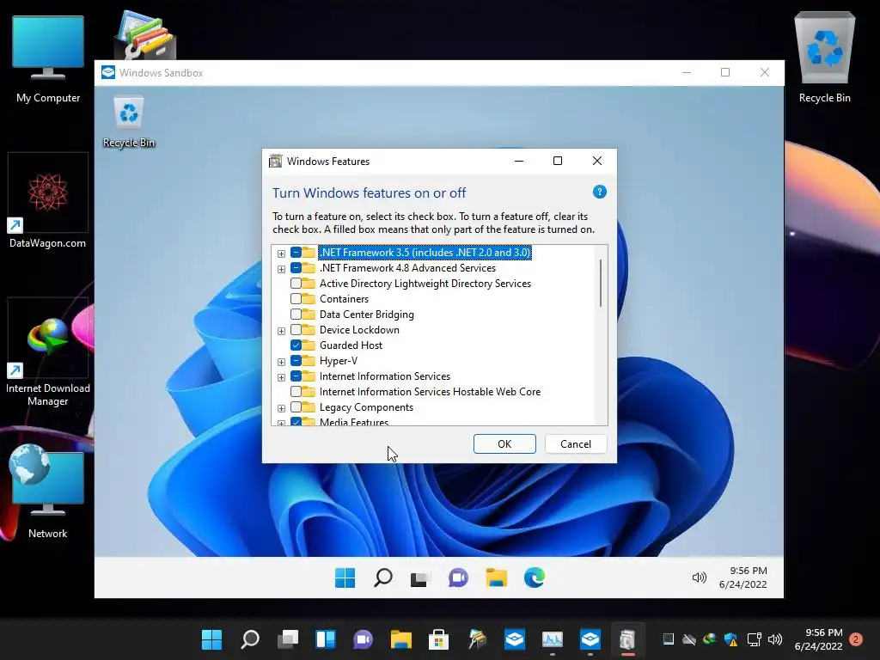Viewport: 880px width, 660px height.
Task: Click the Sandbox taskbar volume icon
Action: (x=700, y=577)
